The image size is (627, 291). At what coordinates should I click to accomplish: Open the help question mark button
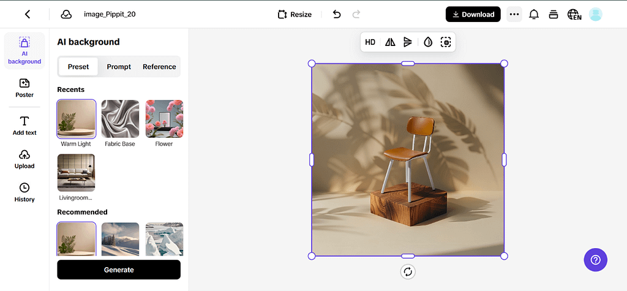[595, 260]
